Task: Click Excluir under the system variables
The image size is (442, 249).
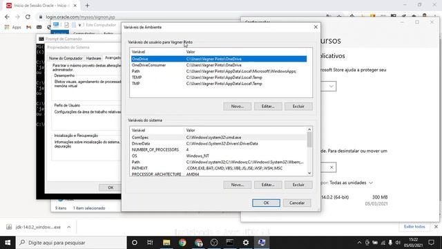Action: 298,185
